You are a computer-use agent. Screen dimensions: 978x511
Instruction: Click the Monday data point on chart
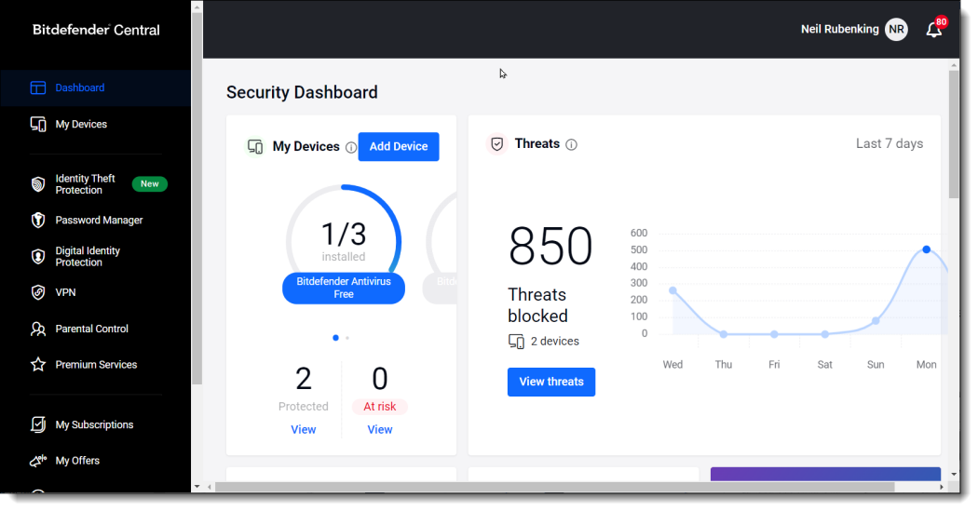tap(926, 249)
